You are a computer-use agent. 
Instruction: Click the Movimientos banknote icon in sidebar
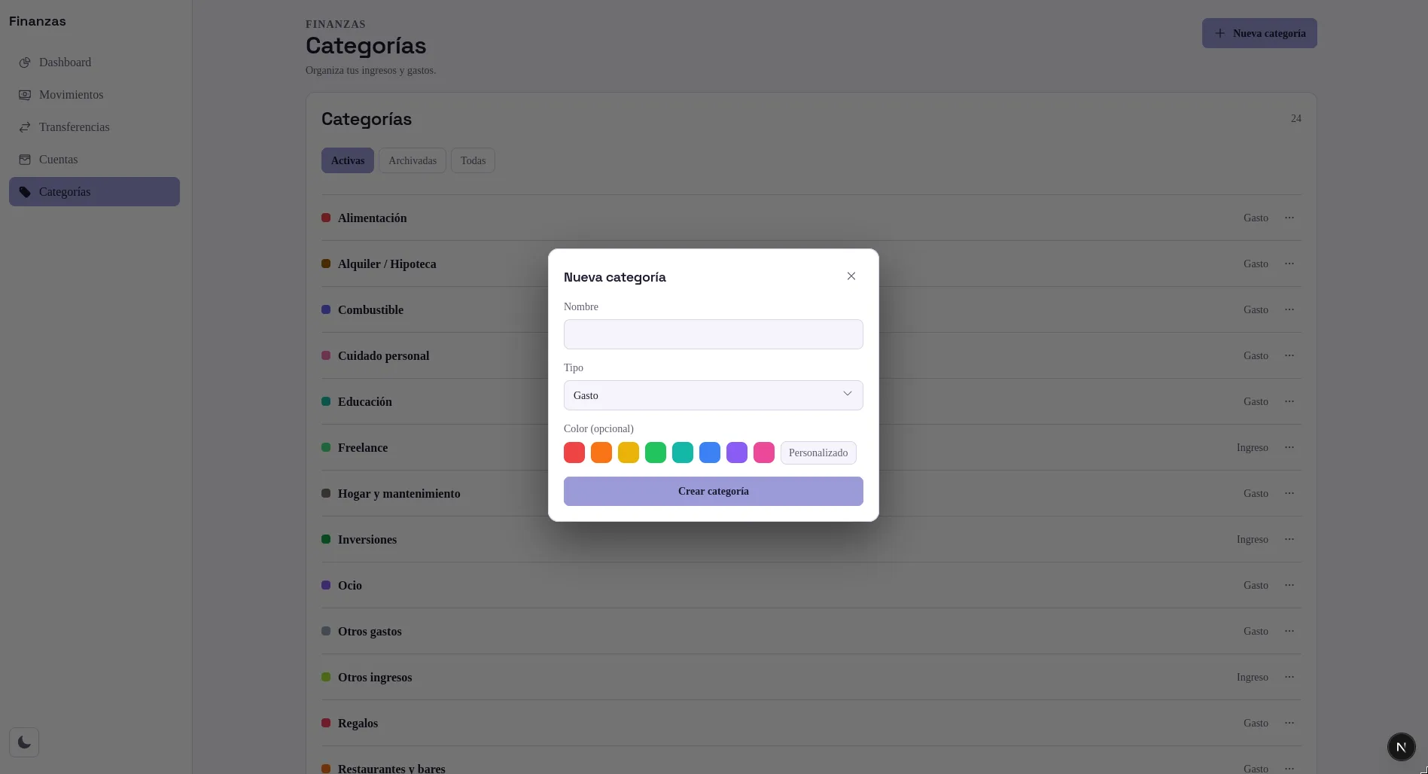25,95
